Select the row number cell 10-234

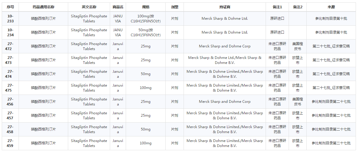(x=10, y=32)
